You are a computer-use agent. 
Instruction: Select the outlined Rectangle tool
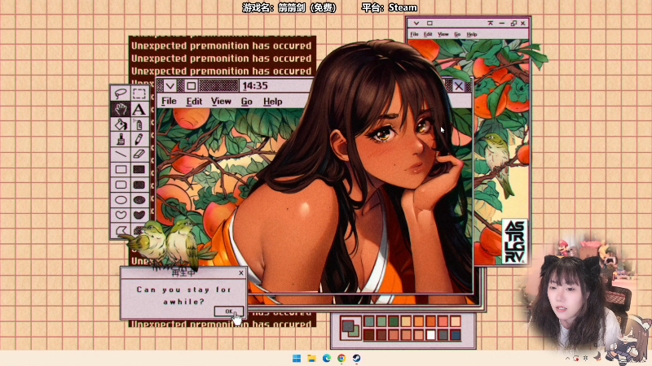click(121, 169)
